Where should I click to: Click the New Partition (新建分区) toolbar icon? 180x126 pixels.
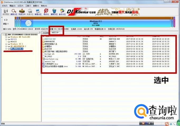[x=38, y=12]
